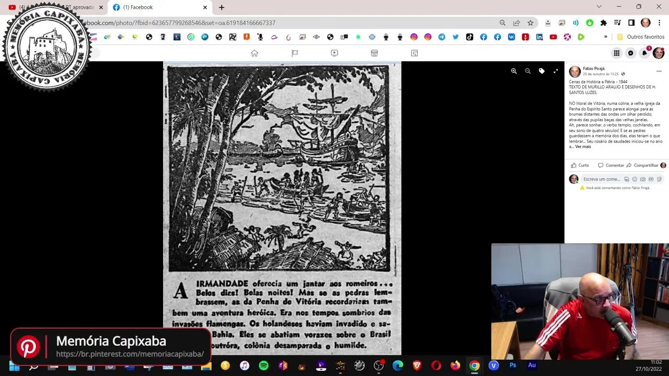Zoom out of the Facebook photo
The height and width of the screenshot is (376, 669).
[x=528, y=71]
